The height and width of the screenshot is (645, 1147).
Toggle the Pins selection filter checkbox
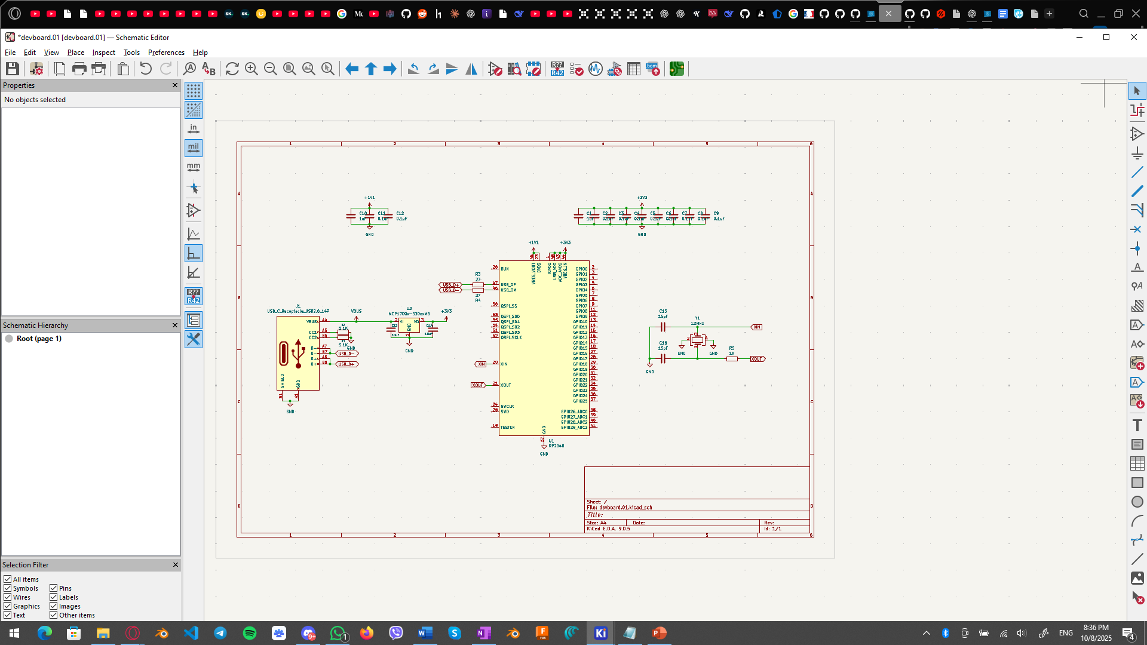pos(54,588)
